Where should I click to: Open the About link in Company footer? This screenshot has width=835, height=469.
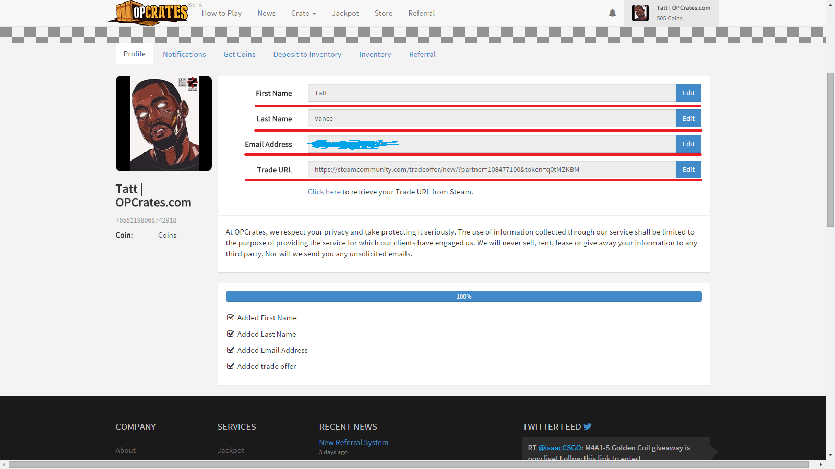pyautogui.click(x=126, y=450)
